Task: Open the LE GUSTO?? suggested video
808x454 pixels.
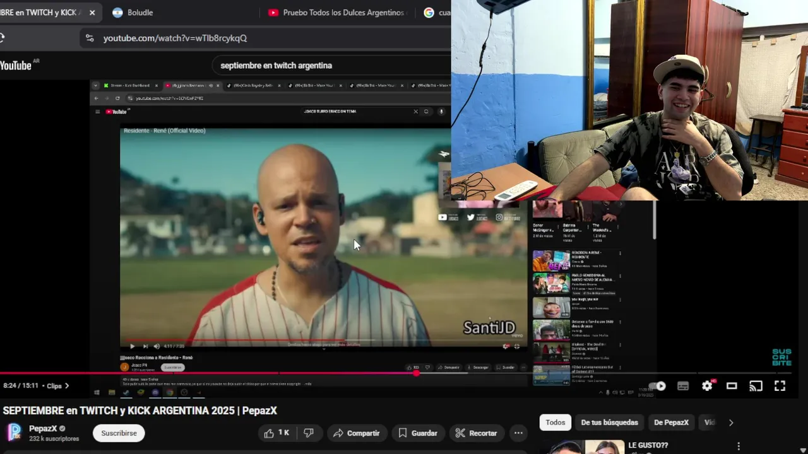Action: 648,445
